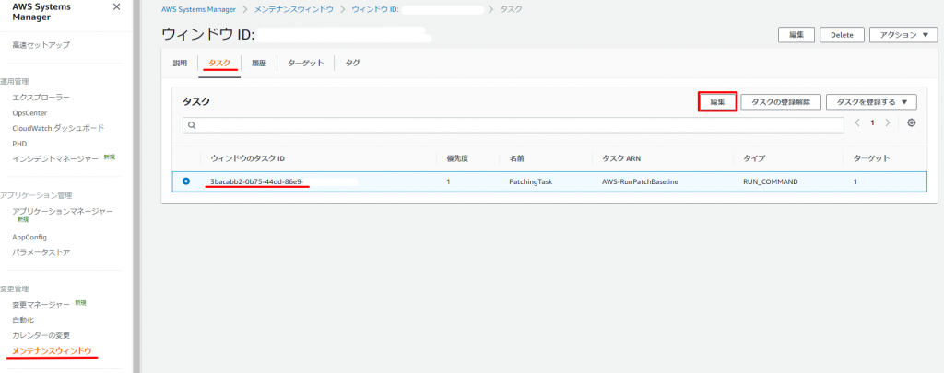944x373 pixels.
Task: Go to next page of tasks
Action: click(x=888, y=122)
